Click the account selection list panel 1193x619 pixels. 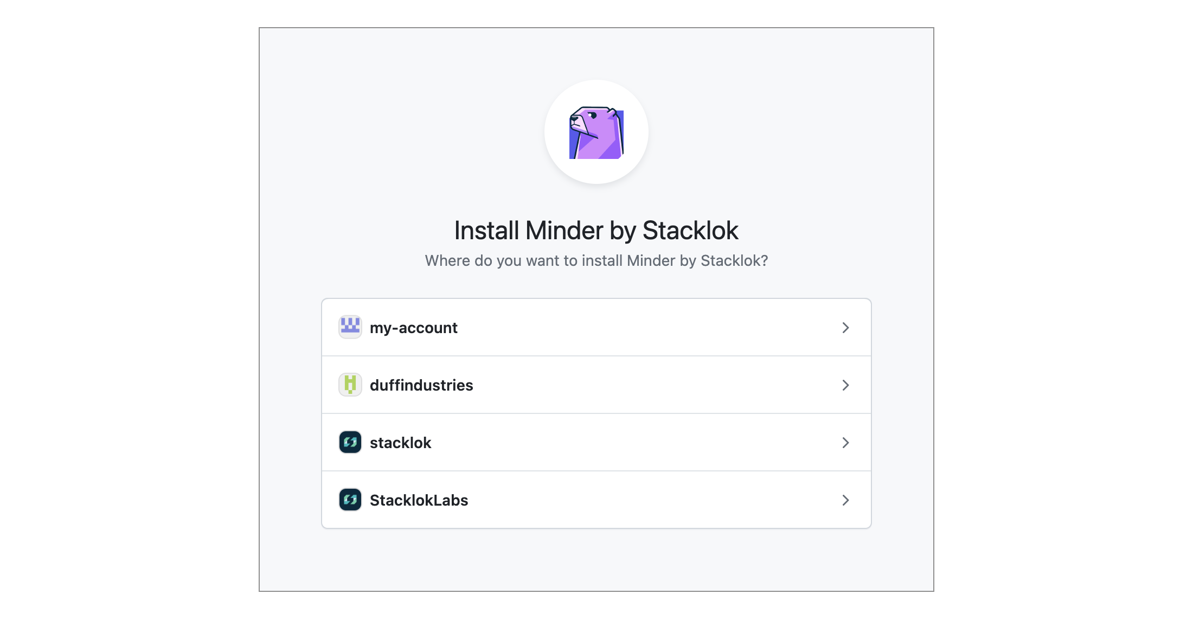tap(596, 413)
